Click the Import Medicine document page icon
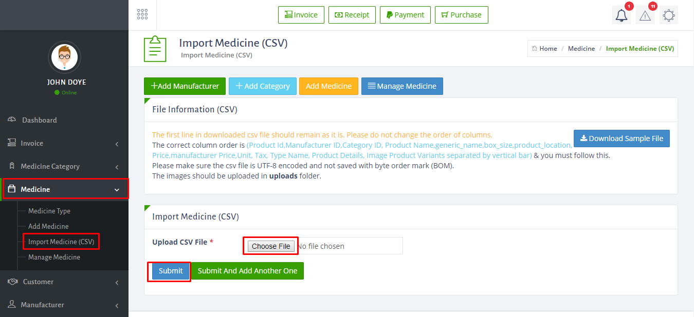The width and height of the screenshot is (694, 317). tap(155, 49)
